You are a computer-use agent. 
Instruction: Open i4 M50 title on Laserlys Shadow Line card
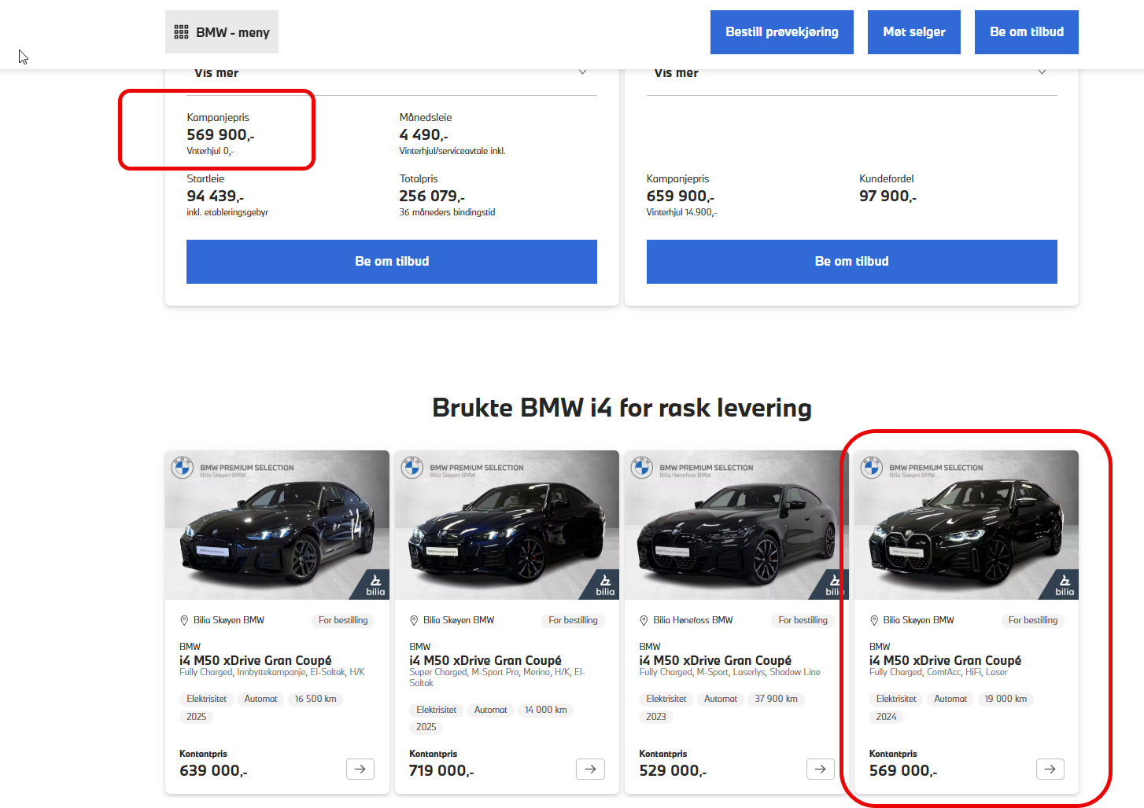[x=715, y=660]
